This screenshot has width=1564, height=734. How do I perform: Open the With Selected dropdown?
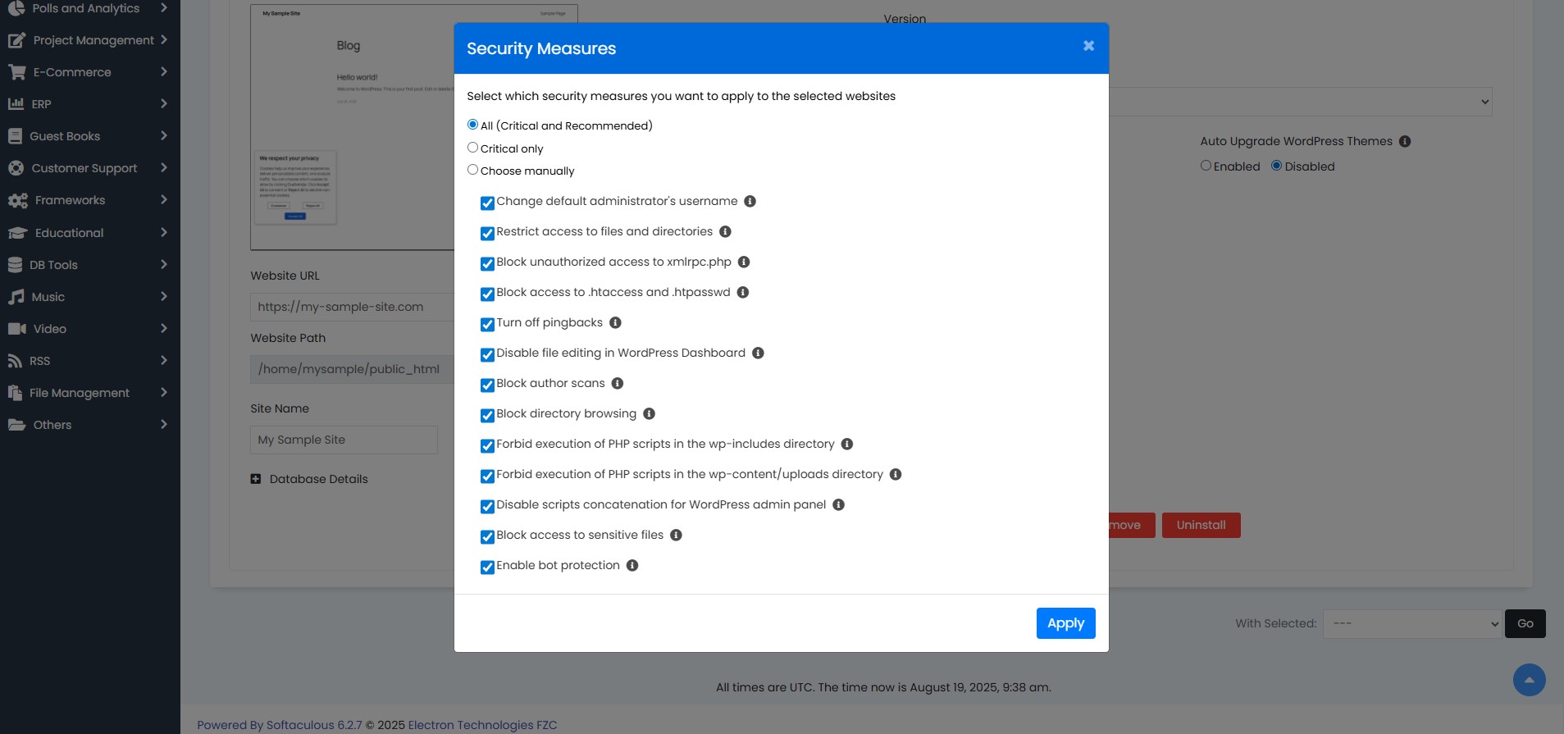1412,624
